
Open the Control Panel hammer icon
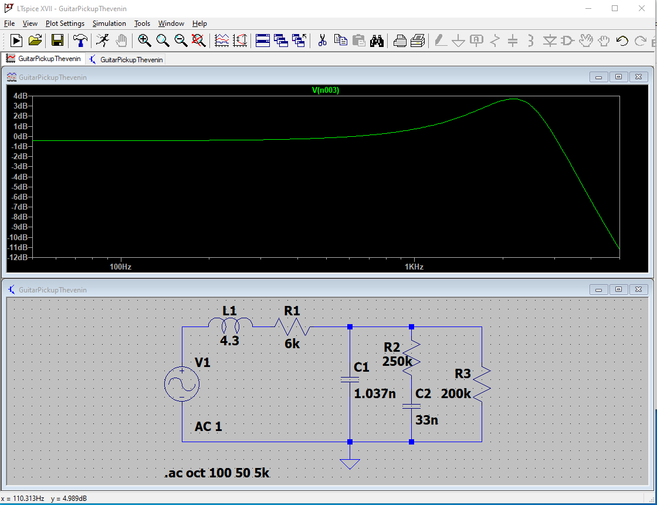pos(80,41)
